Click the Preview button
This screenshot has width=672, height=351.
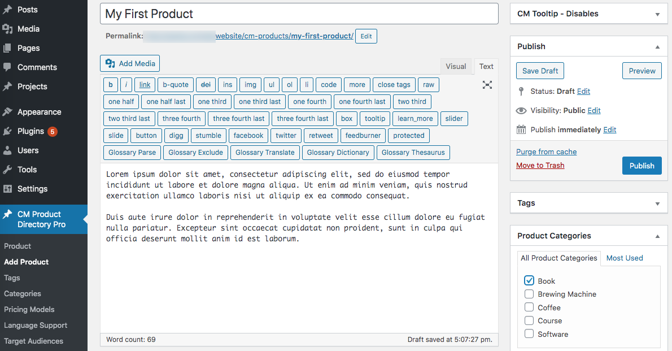642,71
